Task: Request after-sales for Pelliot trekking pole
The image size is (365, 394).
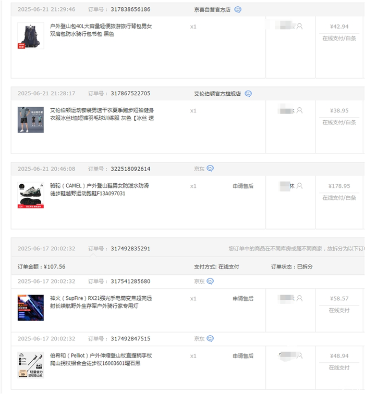Action: point(243,356)
